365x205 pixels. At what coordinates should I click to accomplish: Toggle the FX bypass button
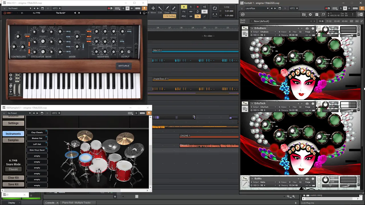[184, 12]
